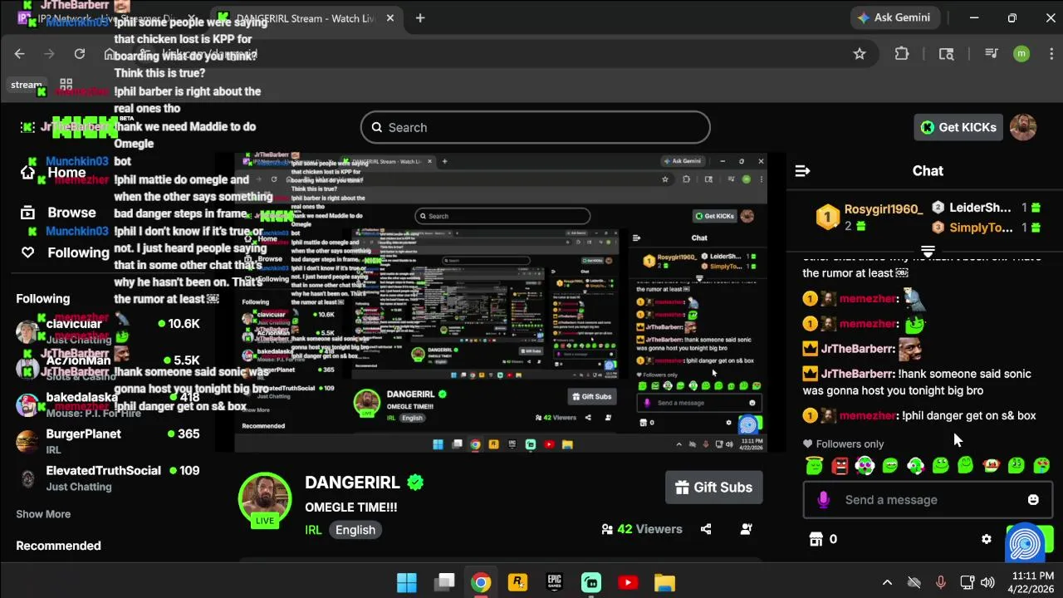Click the 42 Viewers count
Viewport: 1063px width, 598px height.
click(641, 529)
